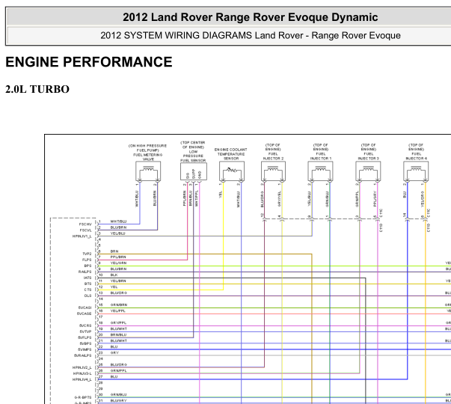The image size is (451, 404).
Task: Select the '2012 SYSTEM WIRING DIAGRAMS' subtitle line
Action: [251, 35]
